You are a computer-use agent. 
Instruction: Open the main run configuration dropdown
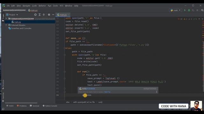(x=176, y=10)
